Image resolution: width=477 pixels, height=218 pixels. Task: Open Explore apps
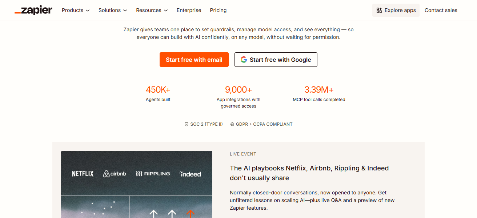coord(396,10)
